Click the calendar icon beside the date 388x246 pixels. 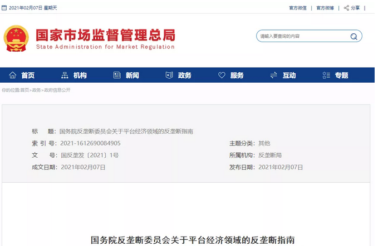point(4,8)
